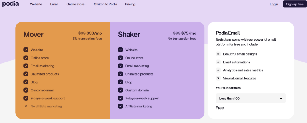Screen dimensions: 307x123
Task: Click the Shaker plan Custom domain check icon
Action: point(121,90)
